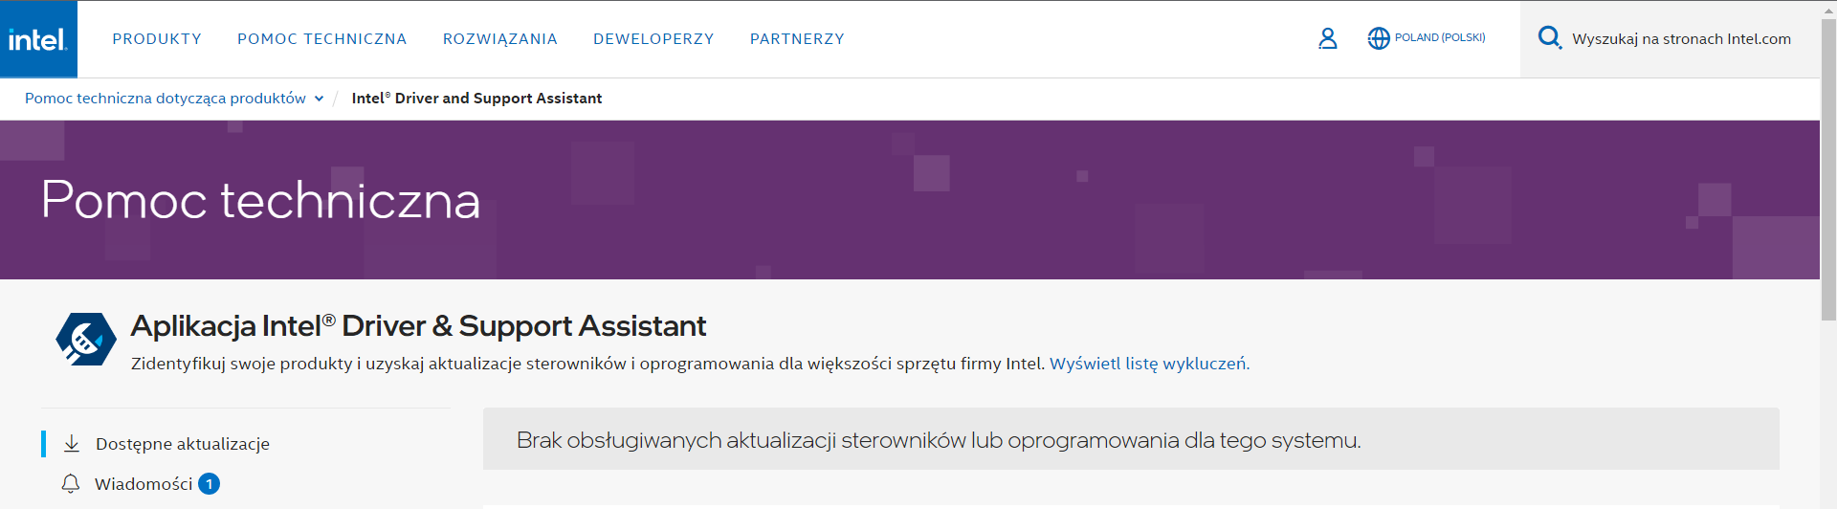
Task: Click the Intel logo
Action: click(x=38, y=39)
